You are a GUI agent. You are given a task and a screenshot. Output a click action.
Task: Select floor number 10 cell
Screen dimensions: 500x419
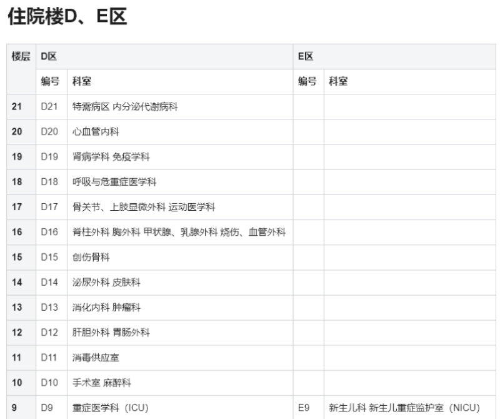[21, 383]
